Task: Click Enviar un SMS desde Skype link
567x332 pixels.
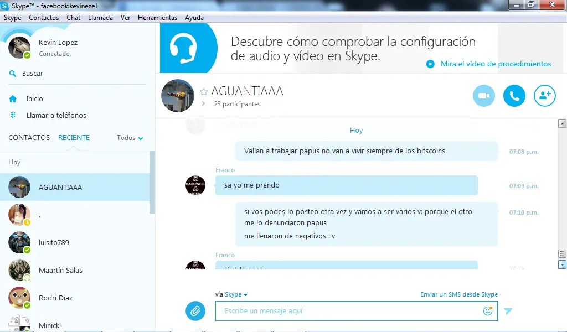Action: [459, 294]
